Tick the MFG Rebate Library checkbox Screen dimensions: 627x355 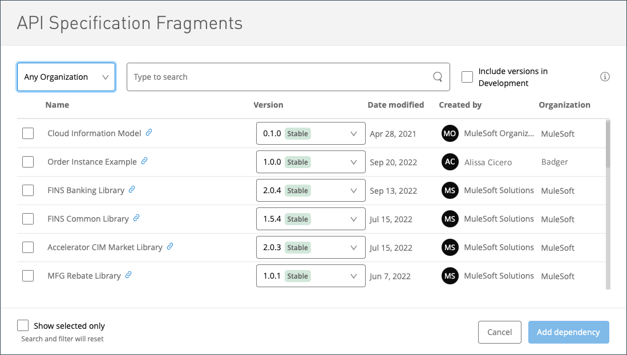28,276
